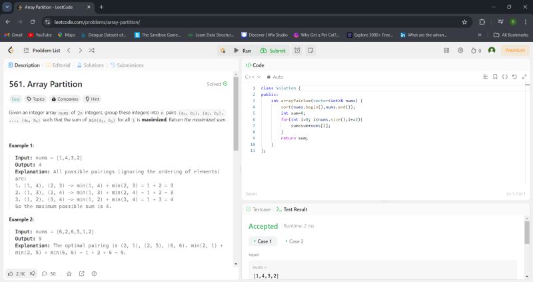View the streak flame counter
Screen dimensions: 533x282
[x=476, y=51]
